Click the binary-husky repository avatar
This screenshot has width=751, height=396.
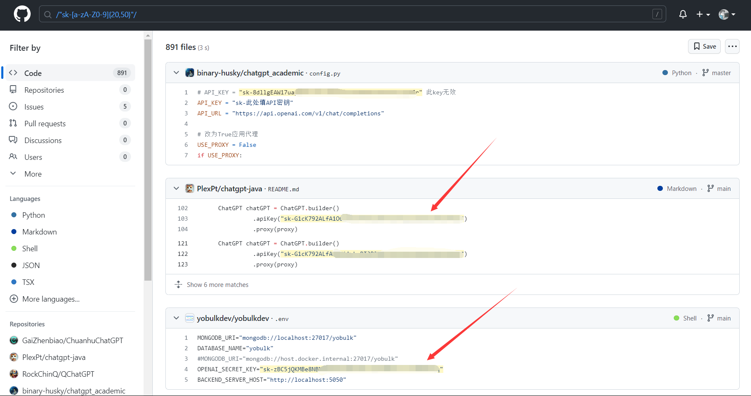click(190, 73)
